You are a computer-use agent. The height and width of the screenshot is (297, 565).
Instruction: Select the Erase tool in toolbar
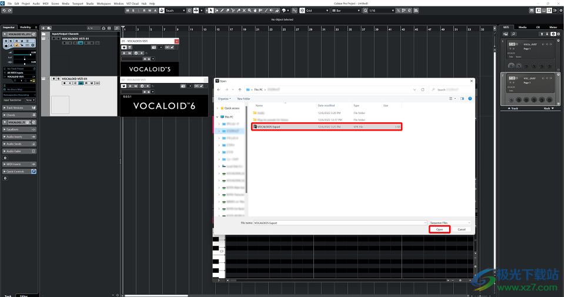[228, 11]
